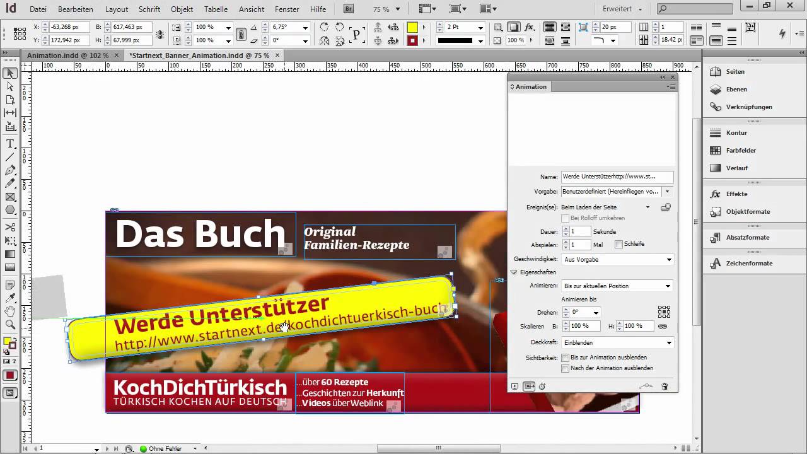The image size is (807, 454).
Task: Select the Page tool
Action: coord(10,100)
